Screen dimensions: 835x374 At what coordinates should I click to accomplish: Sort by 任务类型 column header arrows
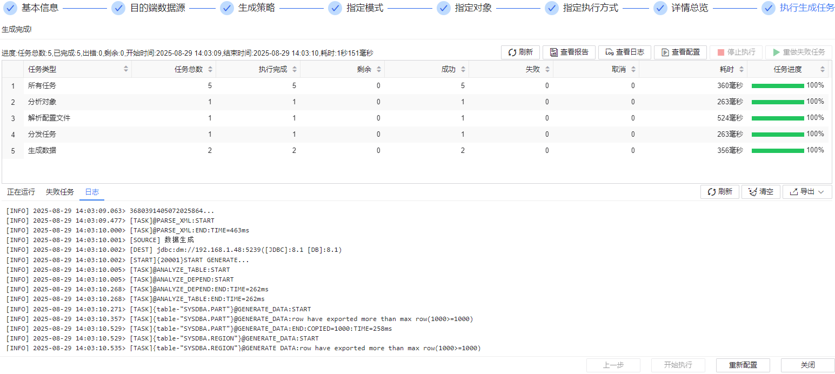tap(126, 69)
